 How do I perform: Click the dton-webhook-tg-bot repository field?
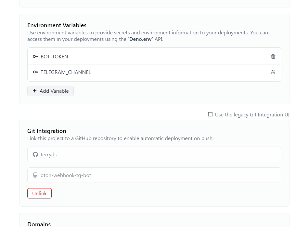coord(154,175)
